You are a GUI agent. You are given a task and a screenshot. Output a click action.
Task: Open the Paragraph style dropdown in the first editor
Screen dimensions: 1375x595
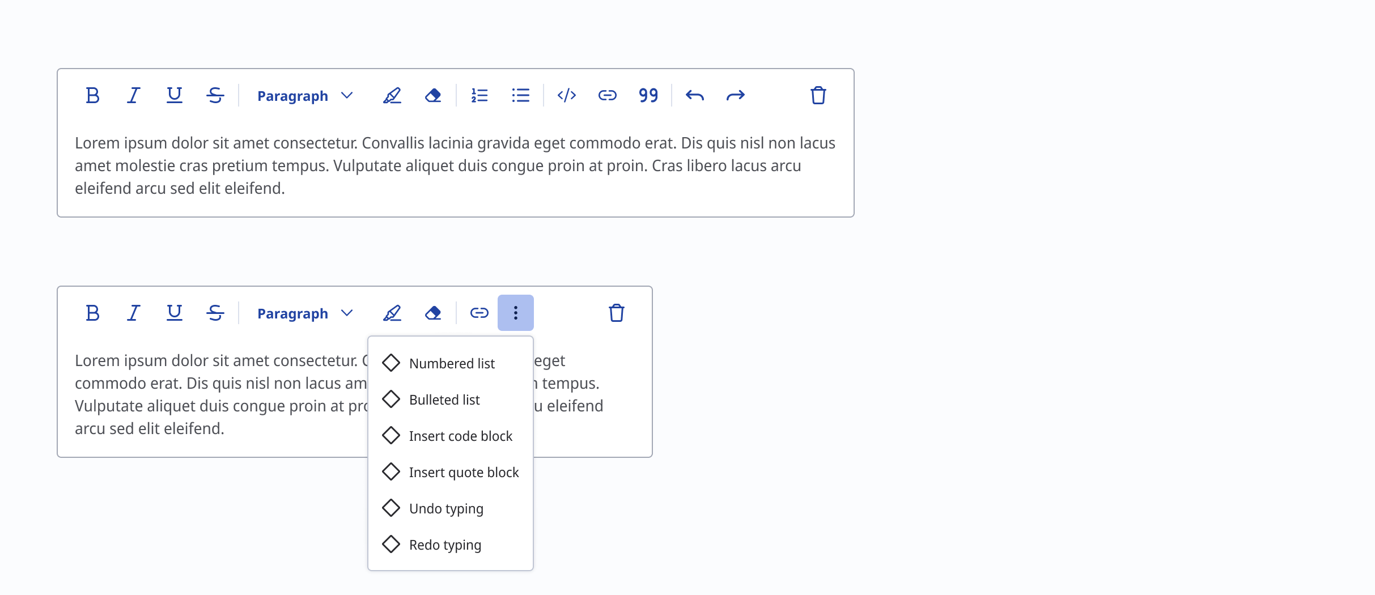[x=304, y=95]
